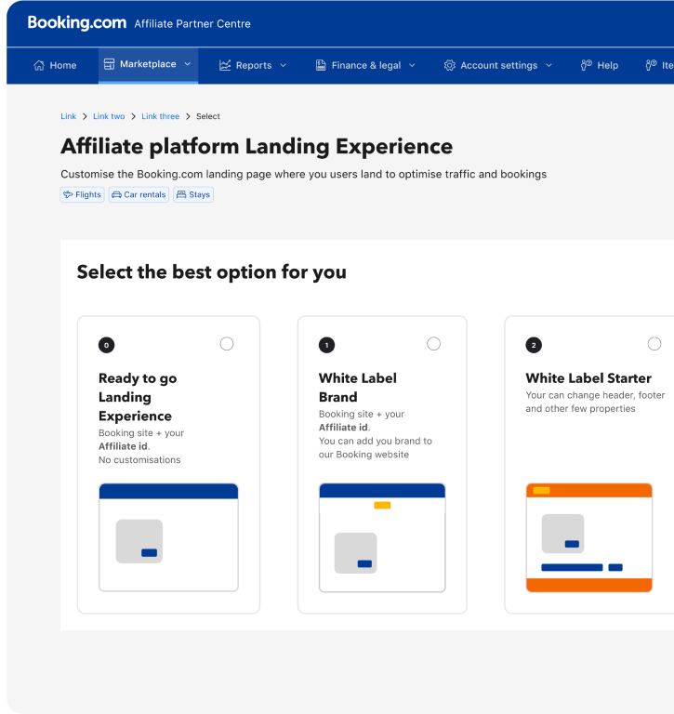The width and height of the screenshot is (674, 714).
Task: Select Ready to go Landing Experience radio
Action: [x=227, y=344]
